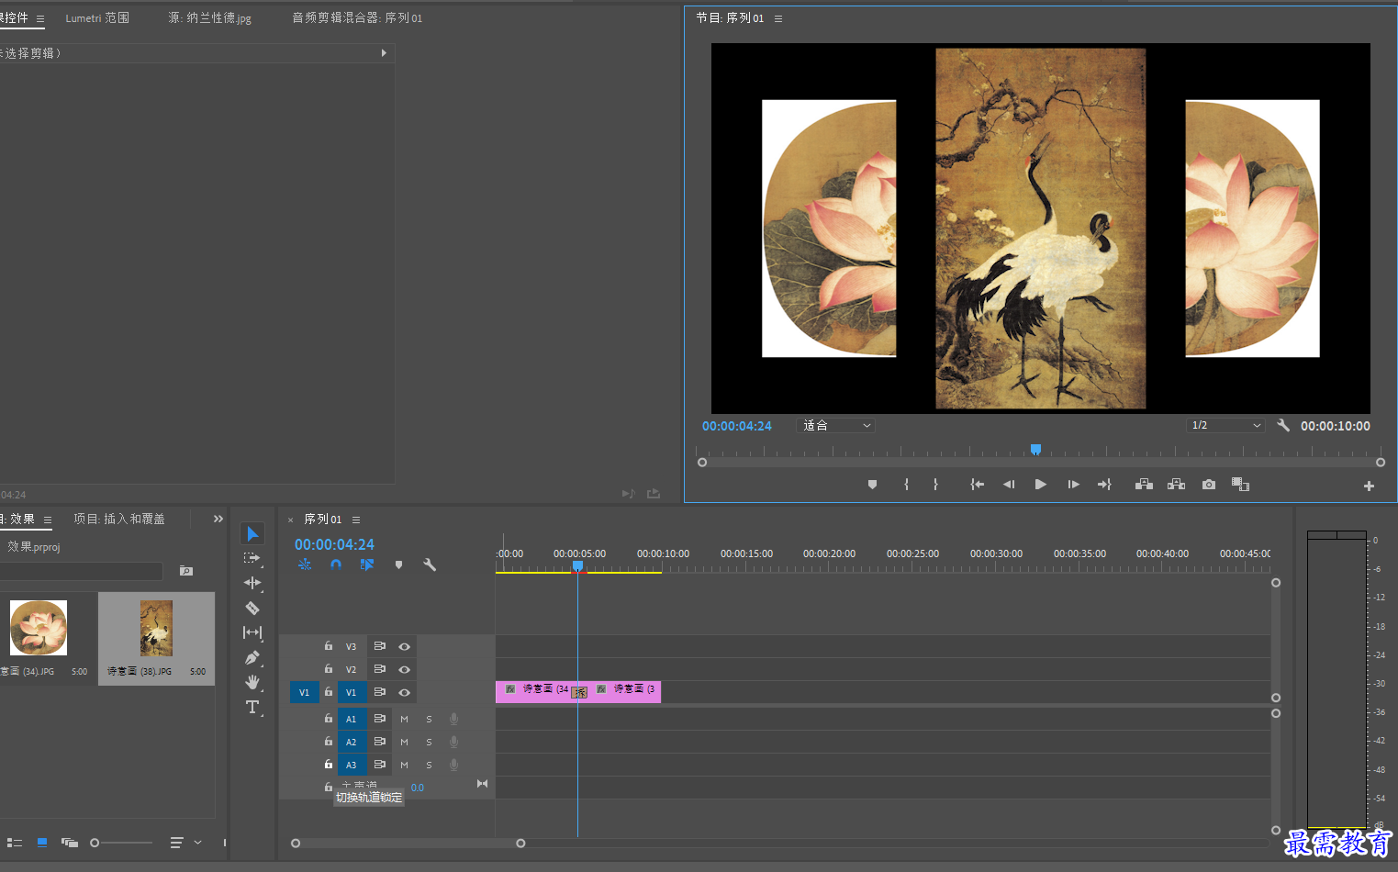Export frame with camera icon
The width and height of the screenshot is (1398, 872).
click(1209, 484)
